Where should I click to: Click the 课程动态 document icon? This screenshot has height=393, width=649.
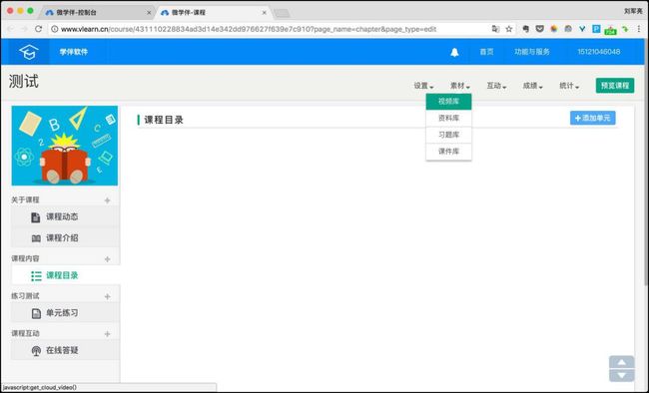point(36,217)
